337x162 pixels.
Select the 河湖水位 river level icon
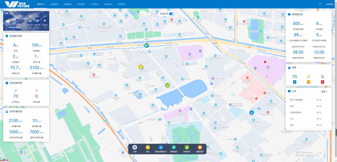tap(187, 147)
